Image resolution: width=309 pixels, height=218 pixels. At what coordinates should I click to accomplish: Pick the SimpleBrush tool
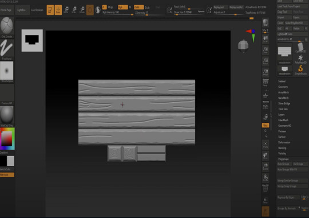point(300,70)
